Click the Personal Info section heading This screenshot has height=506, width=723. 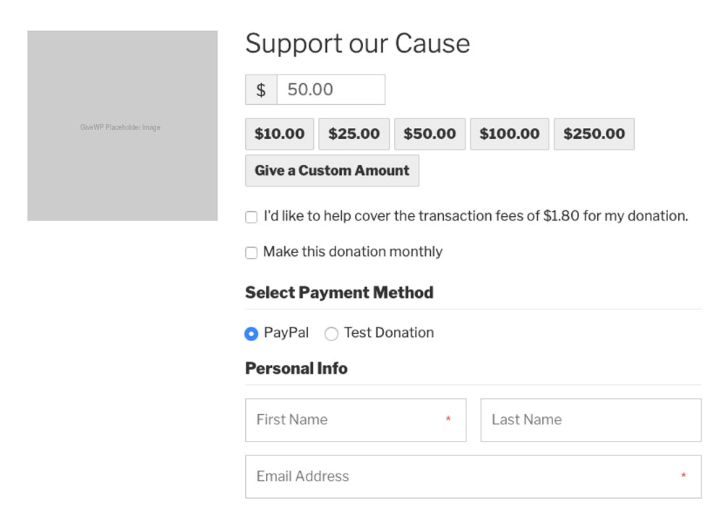tap(296, 369)
